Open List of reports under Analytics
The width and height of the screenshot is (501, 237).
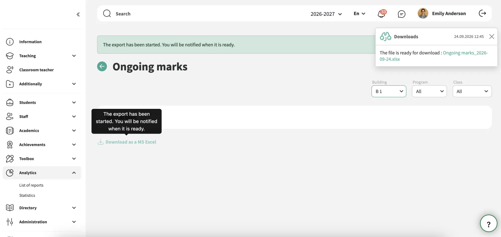(x=31, y=185)
